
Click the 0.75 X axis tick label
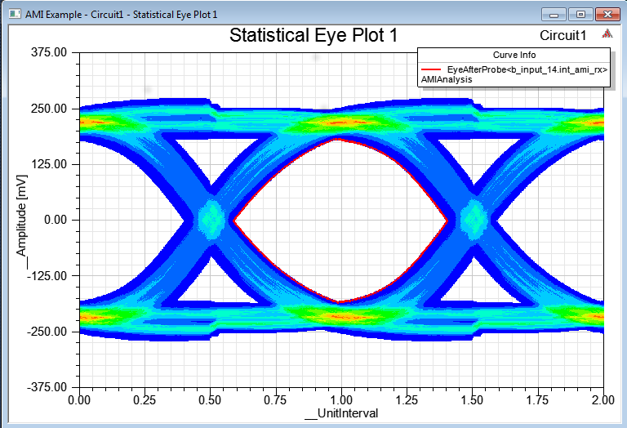275,400
